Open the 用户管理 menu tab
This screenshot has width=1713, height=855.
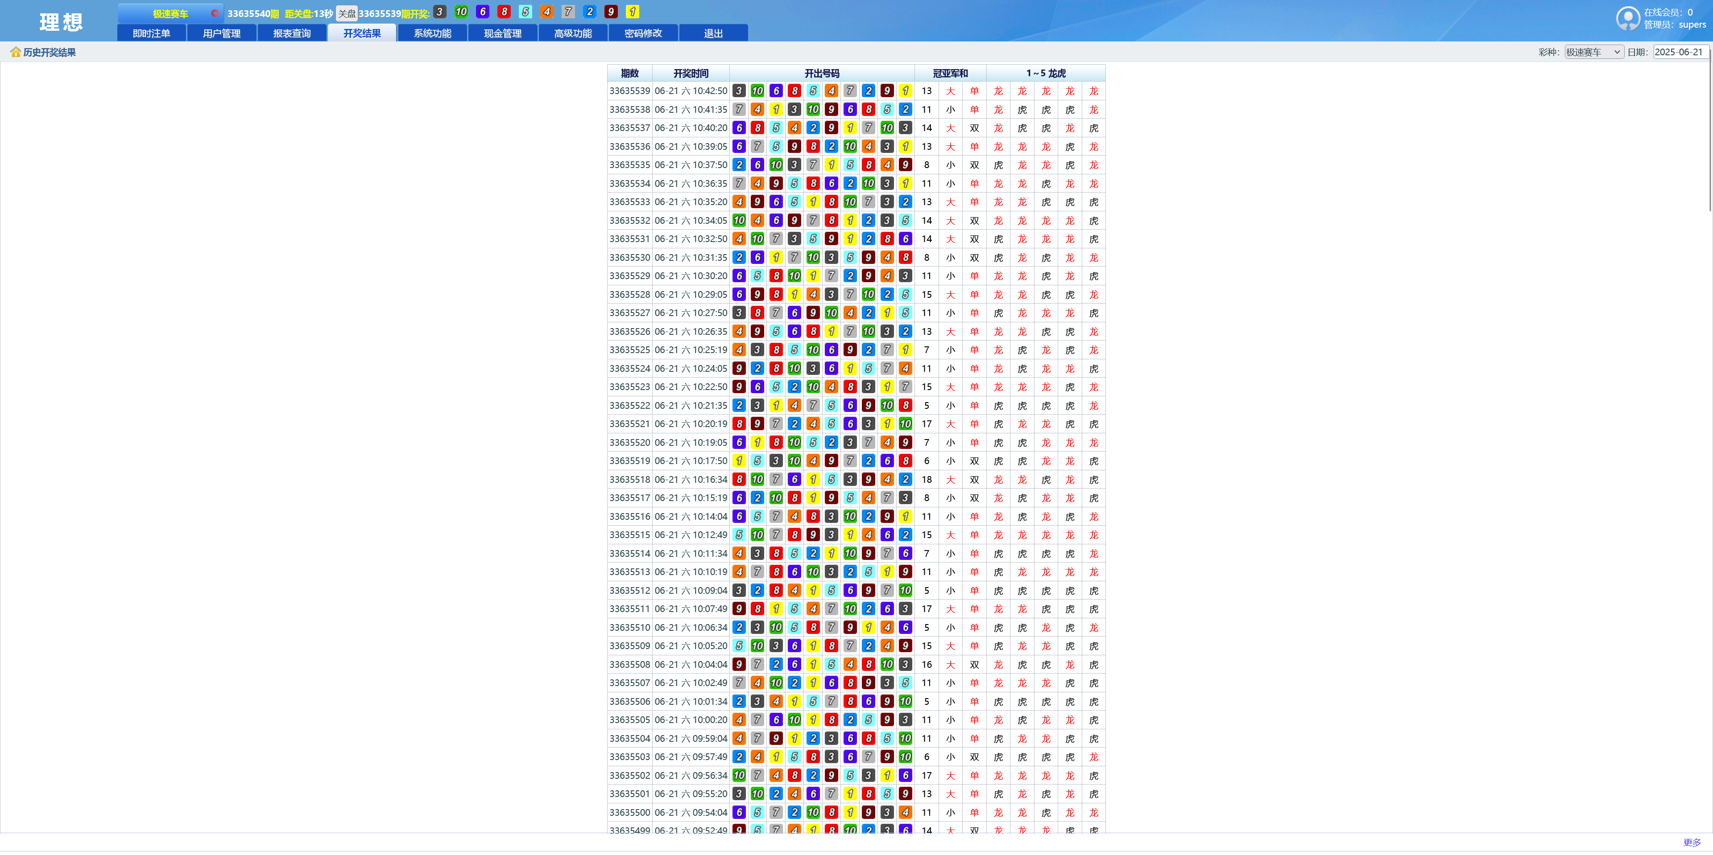coord(221,33)
